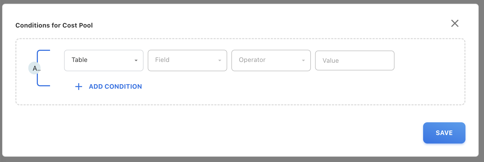
Task: Click the "Operator" placeholder text
Action: [252, 60]
